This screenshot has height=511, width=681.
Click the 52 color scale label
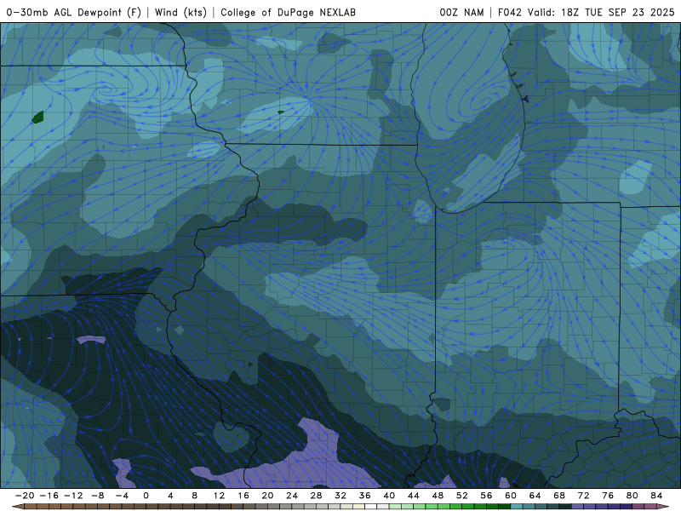pyautogui.click(x=462, y=496)
